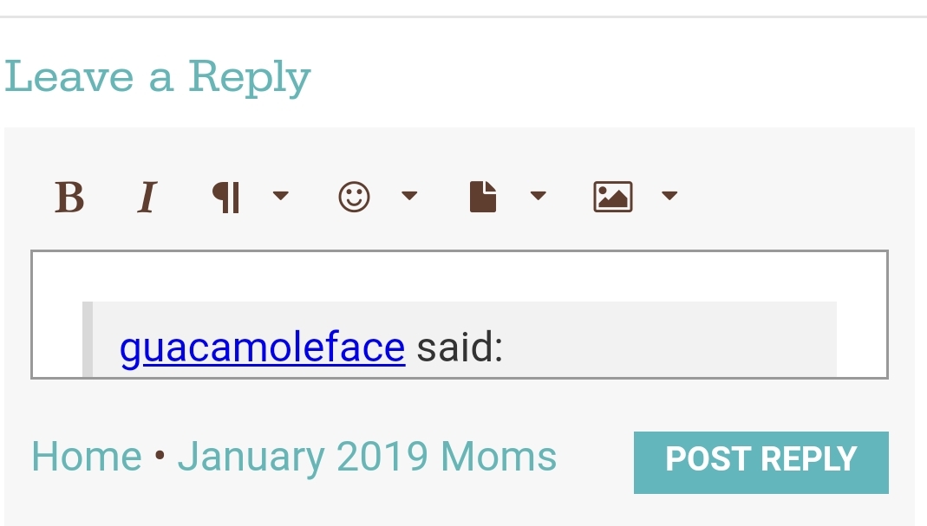
Task: Click the smiley emoji icon
Action: click(354, 197)
